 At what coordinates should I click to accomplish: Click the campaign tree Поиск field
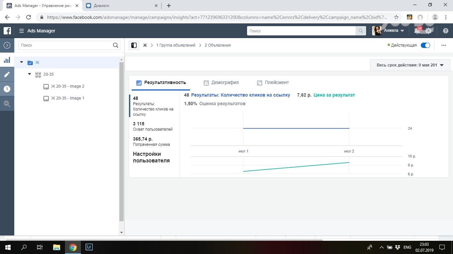pyautogui.click(x=66, y=45)
